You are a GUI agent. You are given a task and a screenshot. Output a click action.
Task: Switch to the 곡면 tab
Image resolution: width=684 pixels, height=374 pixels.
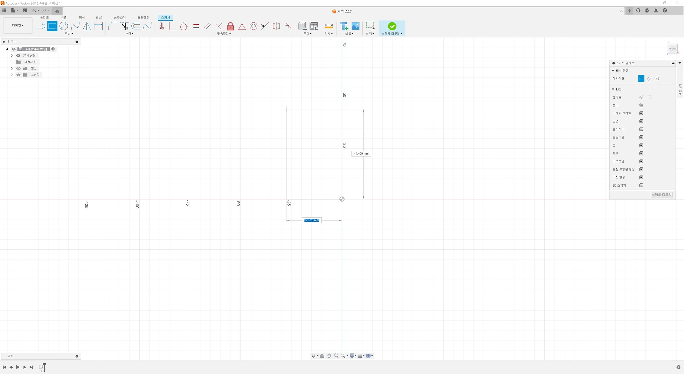[64, 17]
